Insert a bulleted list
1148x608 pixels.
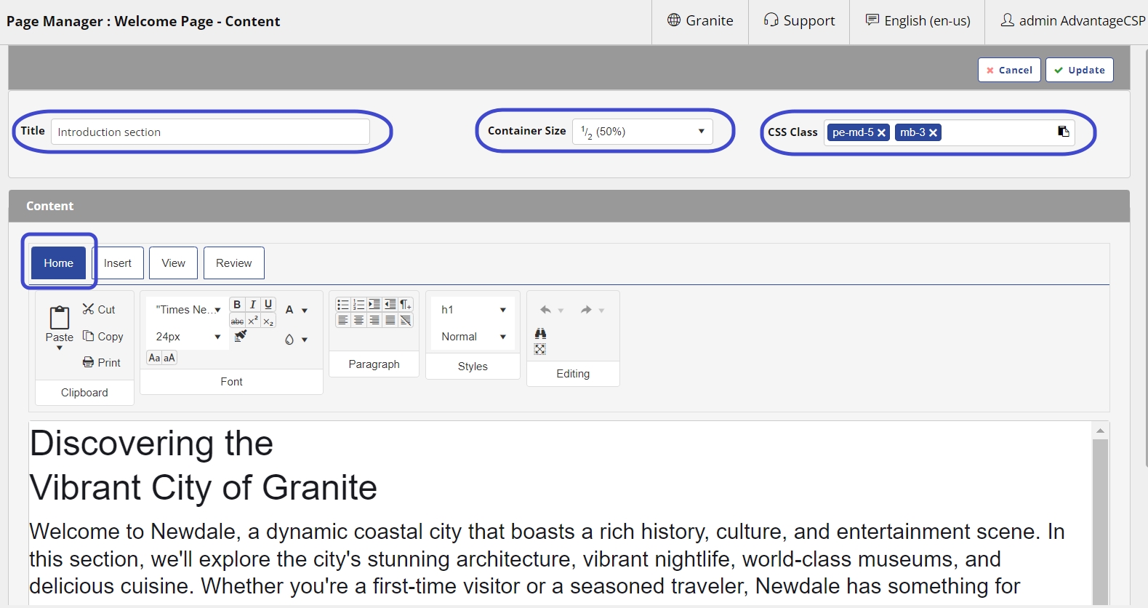(343, 305)
